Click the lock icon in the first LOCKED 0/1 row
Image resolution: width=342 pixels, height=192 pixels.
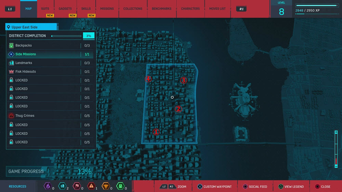click(x=11, y=80)
